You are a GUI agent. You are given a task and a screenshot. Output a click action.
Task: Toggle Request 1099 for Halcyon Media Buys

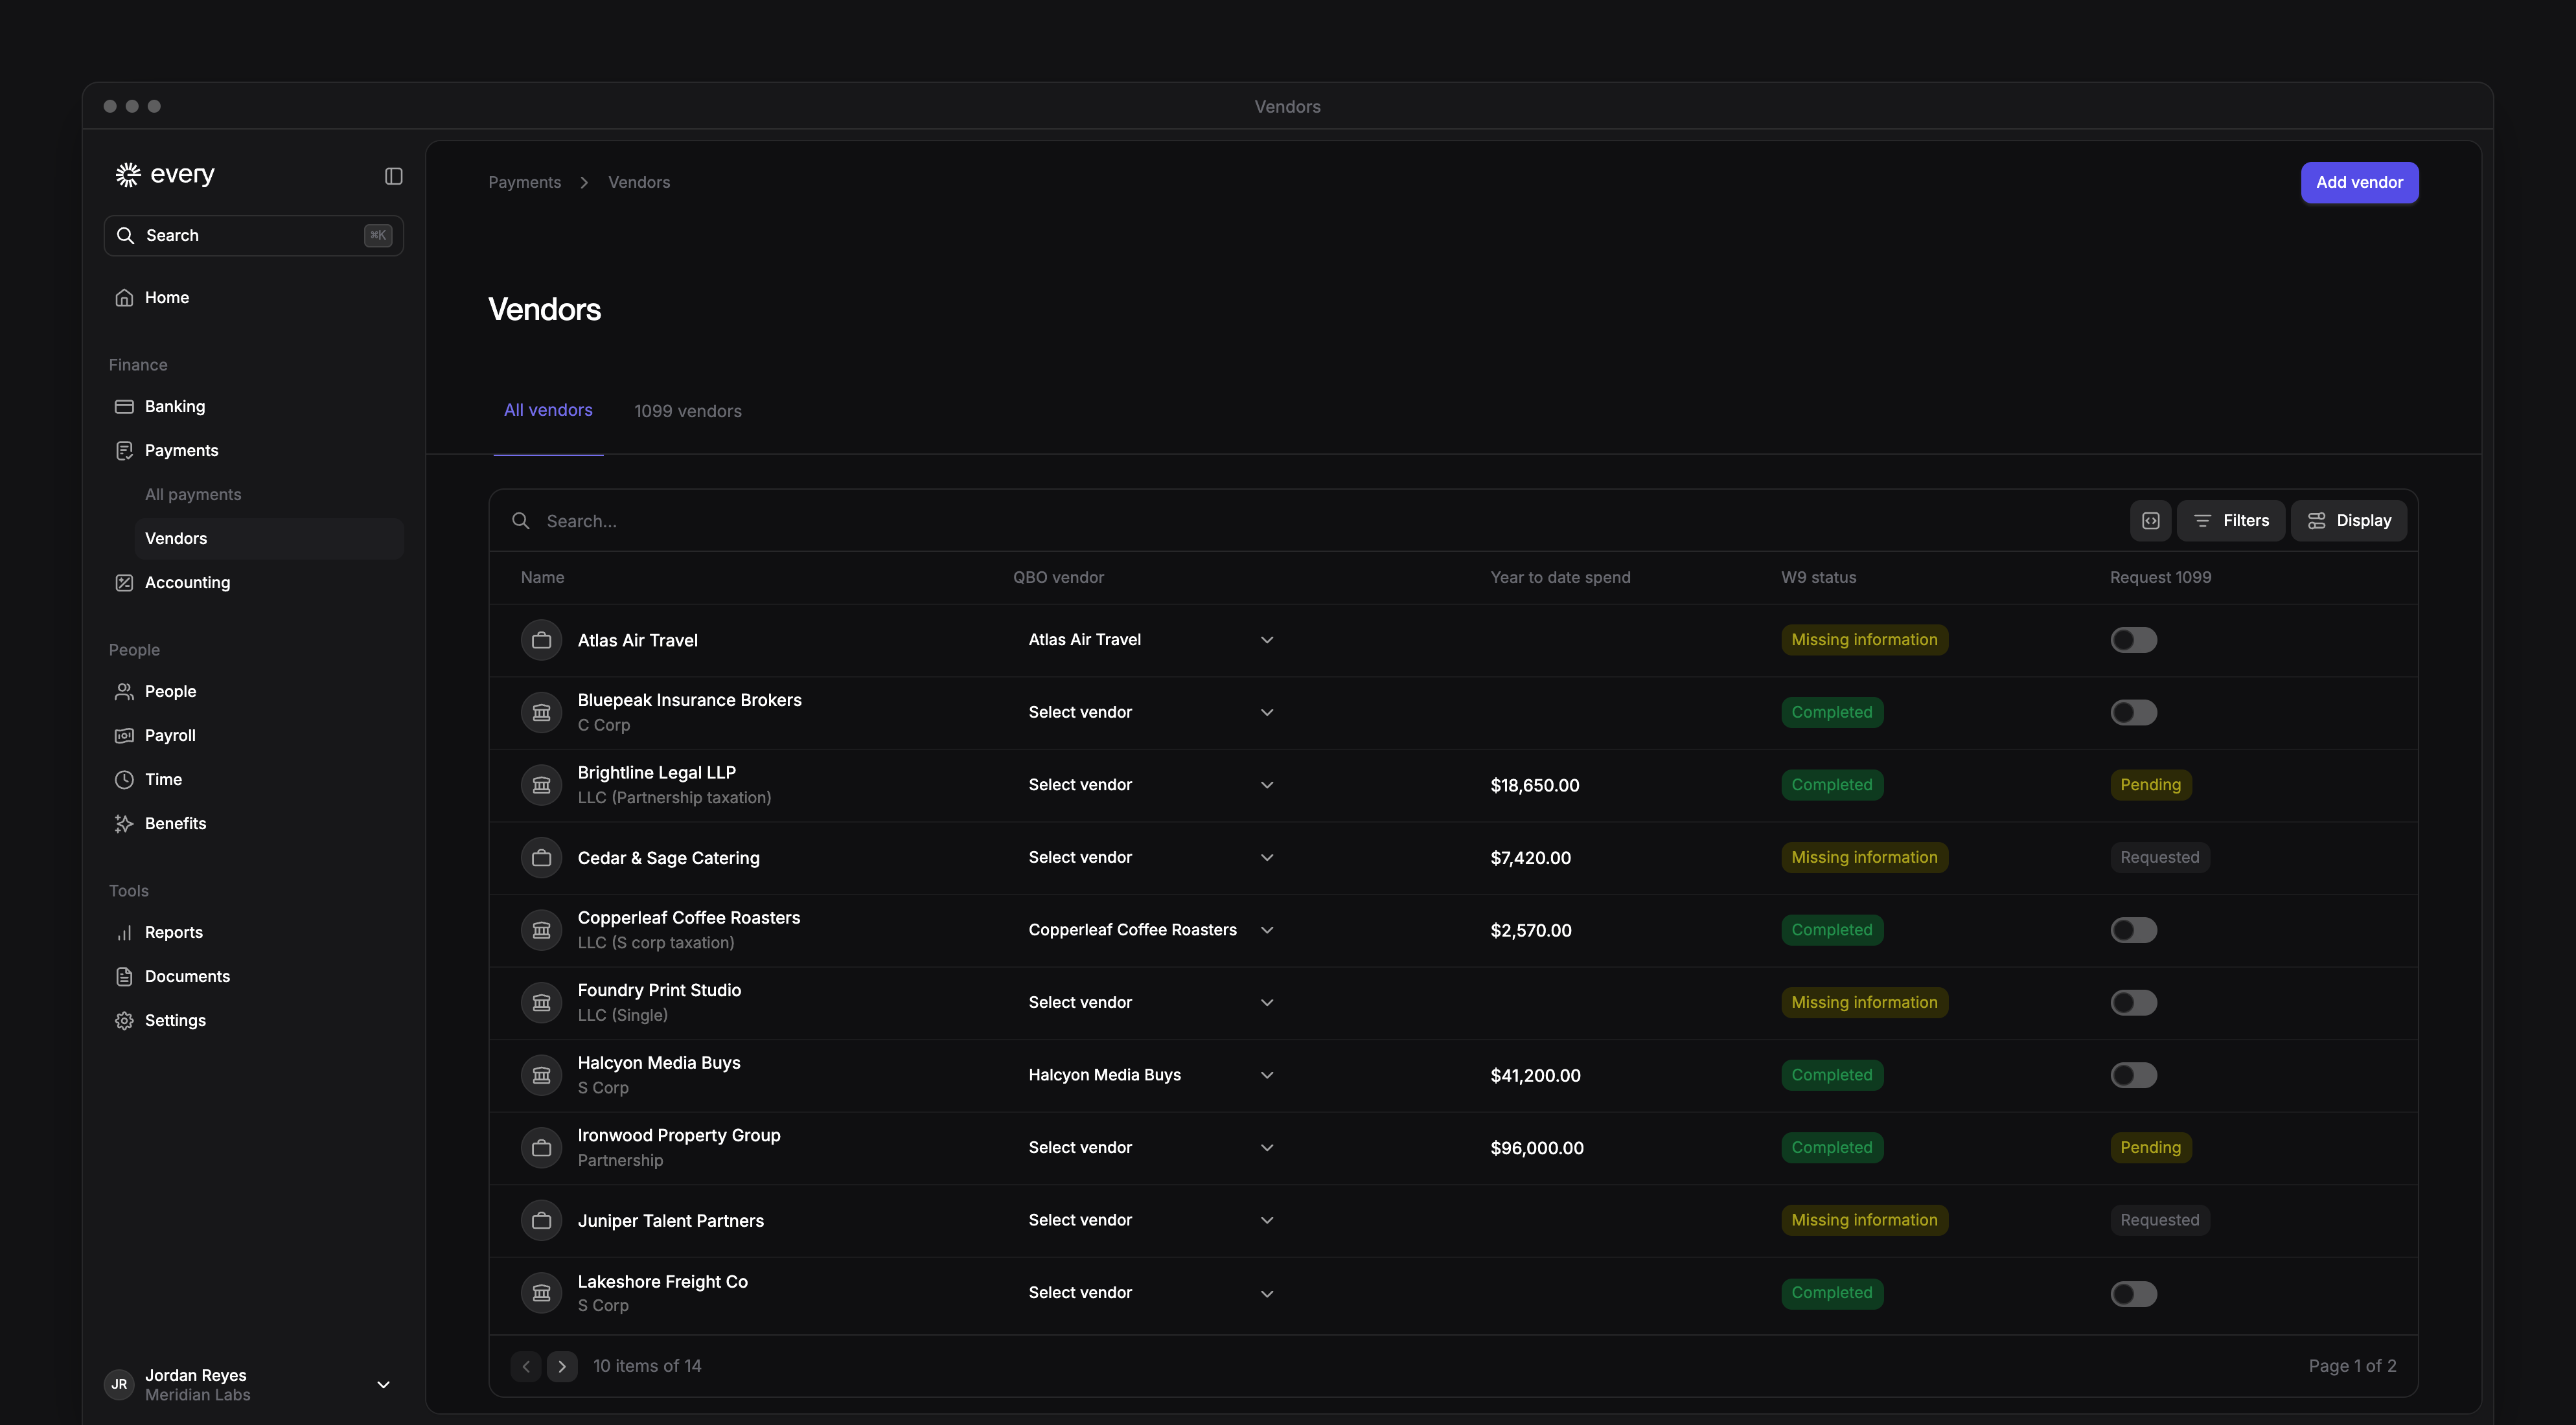point(2133,1075)
